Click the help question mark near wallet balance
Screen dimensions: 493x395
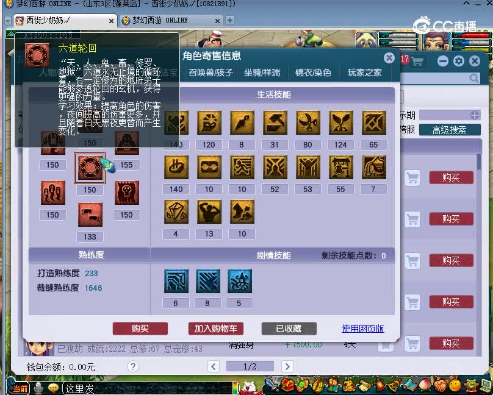[133, 366]
